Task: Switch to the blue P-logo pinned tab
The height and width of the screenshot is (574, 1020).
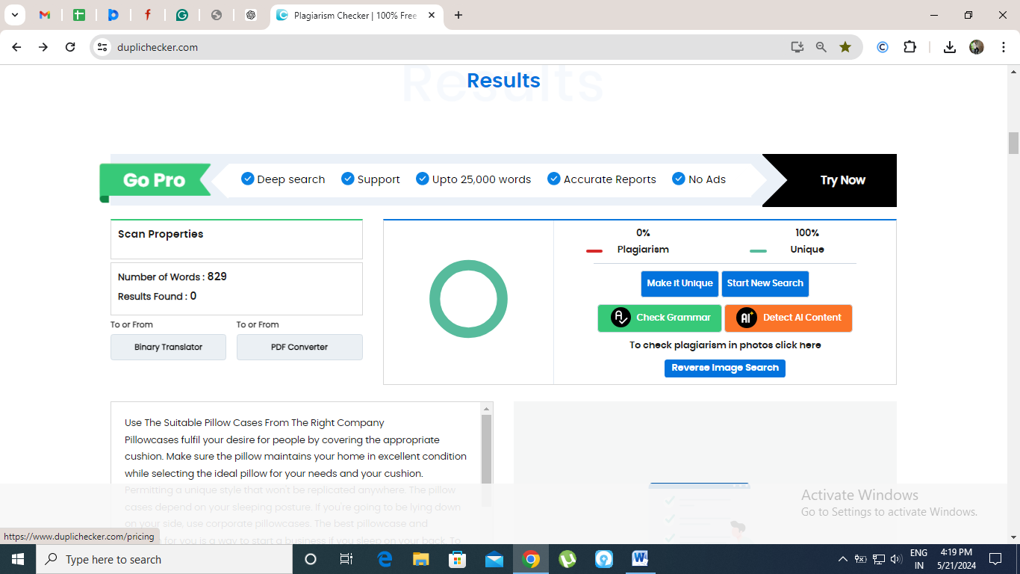Action: click(x=113, y=15)
